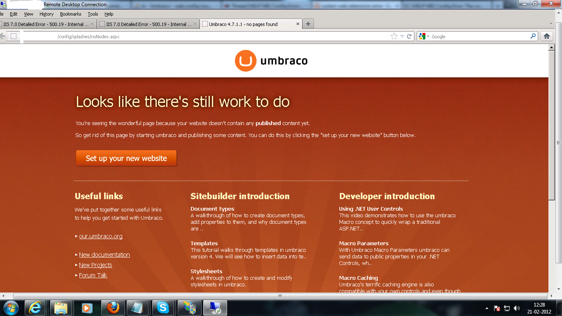The height and width of the screenshot is (316, 562).
Task: Close the second IIS 7.0 Detailed Error tab
Action: click(x=195, y=24)
